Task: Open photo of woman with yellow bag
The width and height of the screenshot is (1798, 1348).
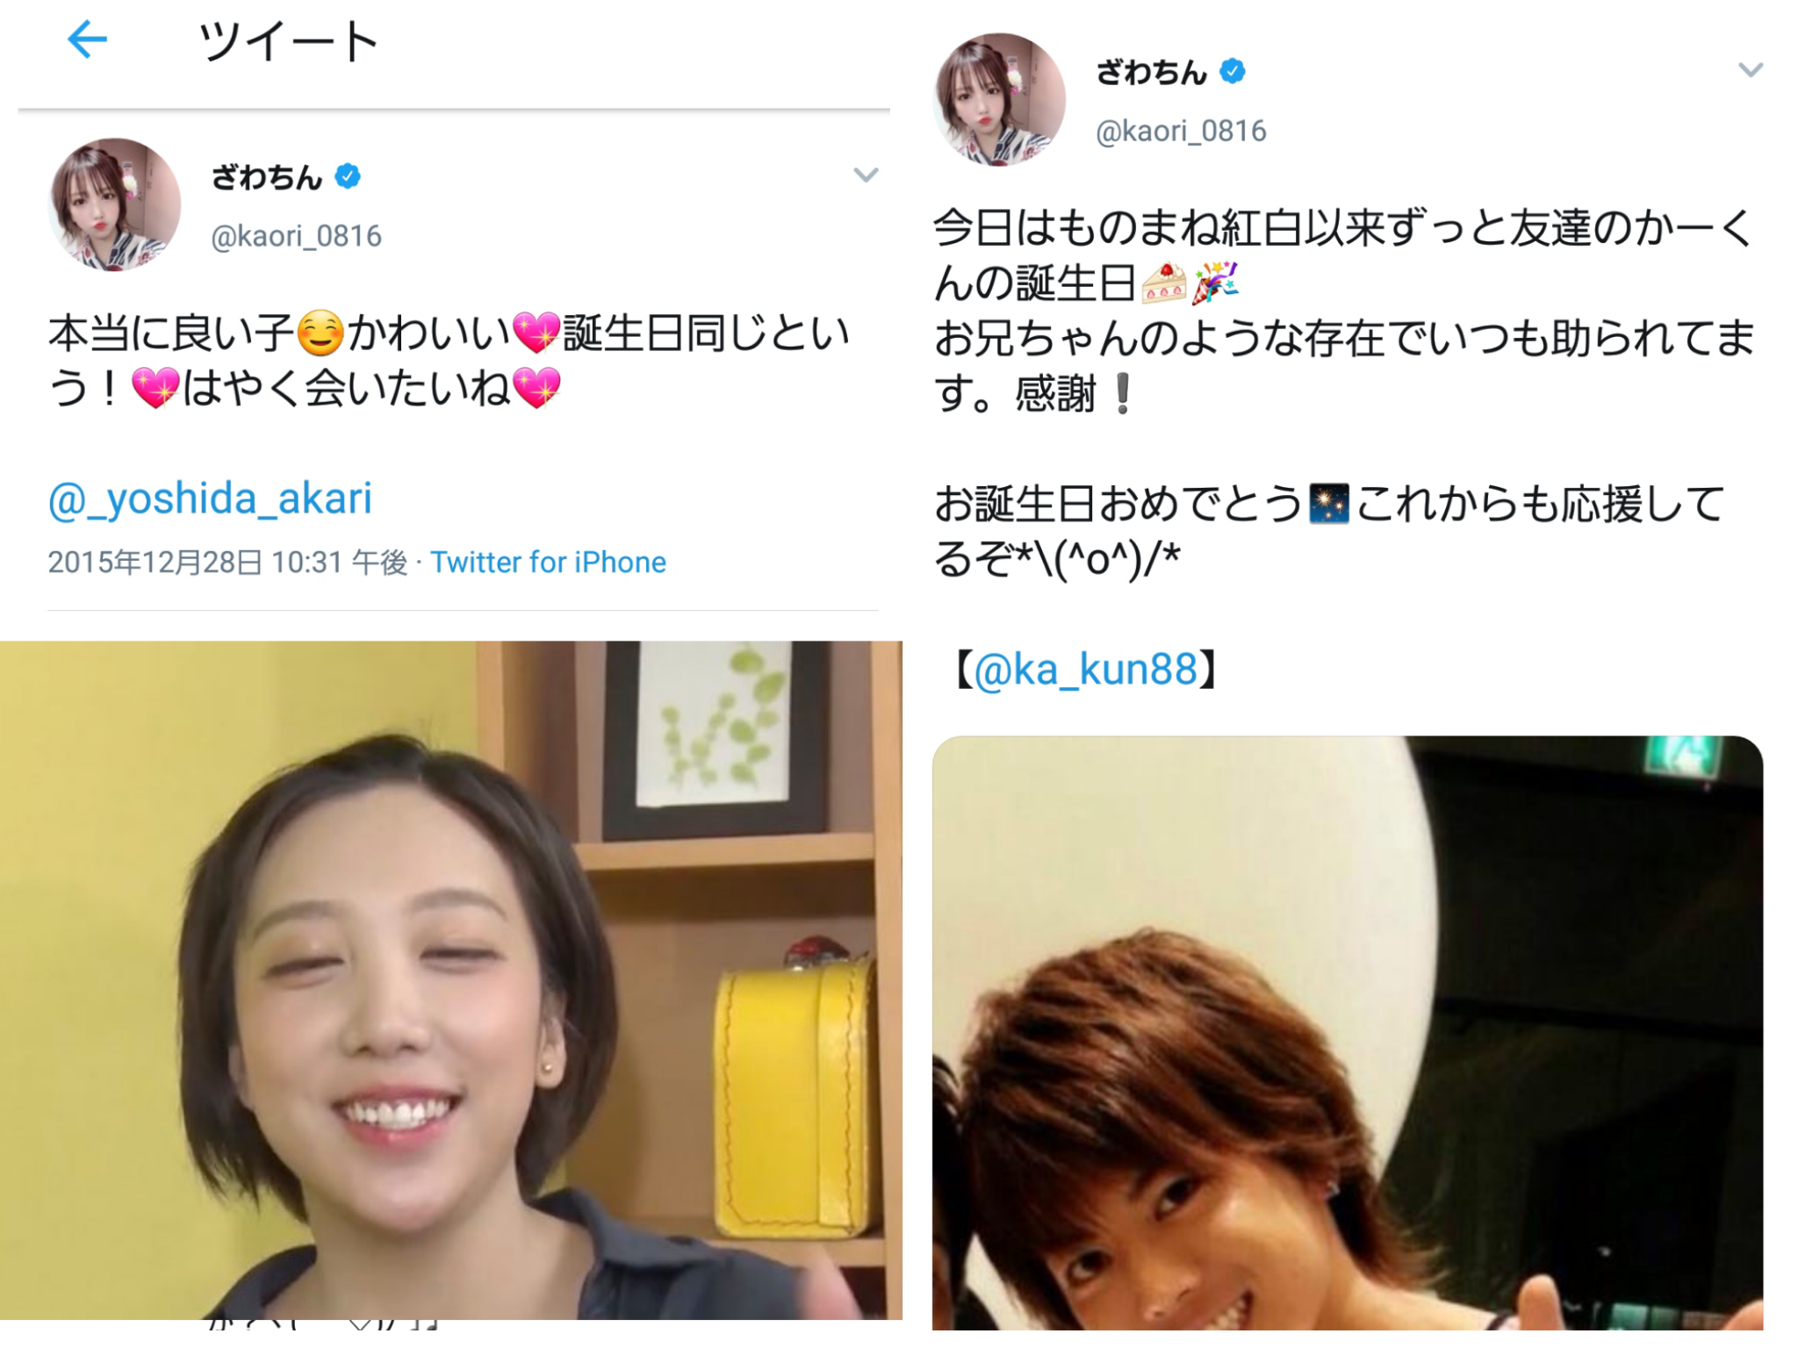Action: 451,979
